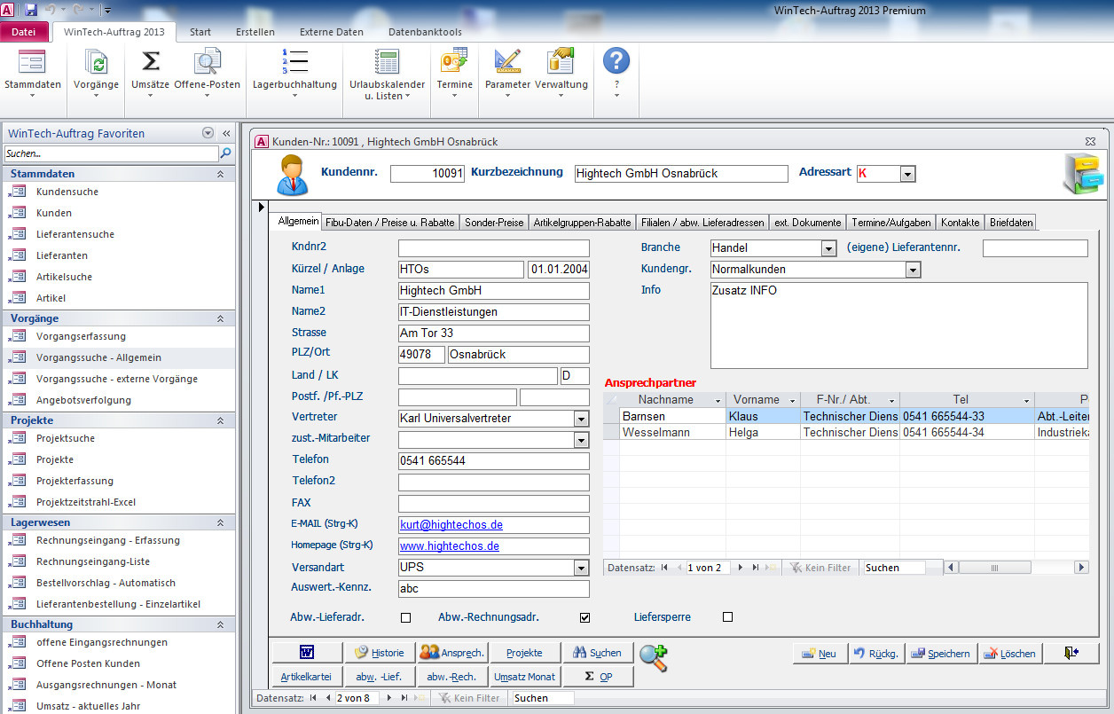This screenshot has width=1114, height=714.
Task: Click the magnifier with green plus icon
Action: [654, 657]
